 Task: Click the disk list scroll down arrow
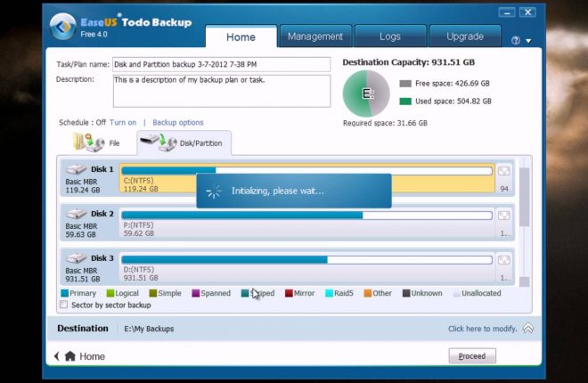coord(524,281)
